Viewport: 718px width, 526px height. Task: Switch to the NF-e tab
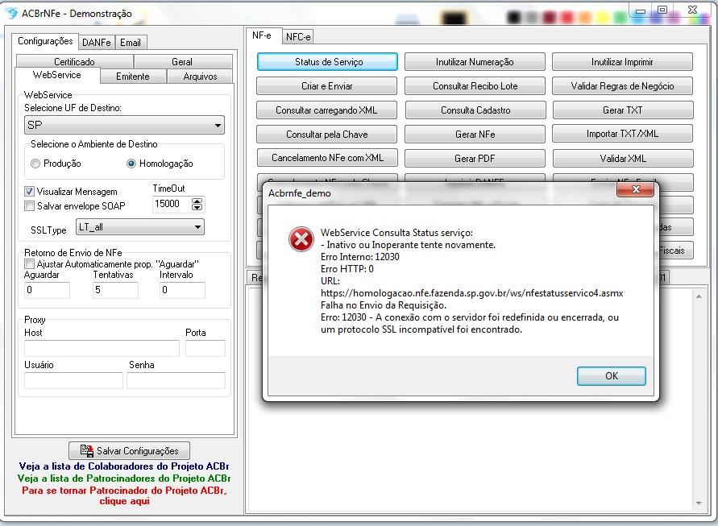click(262, 35)
